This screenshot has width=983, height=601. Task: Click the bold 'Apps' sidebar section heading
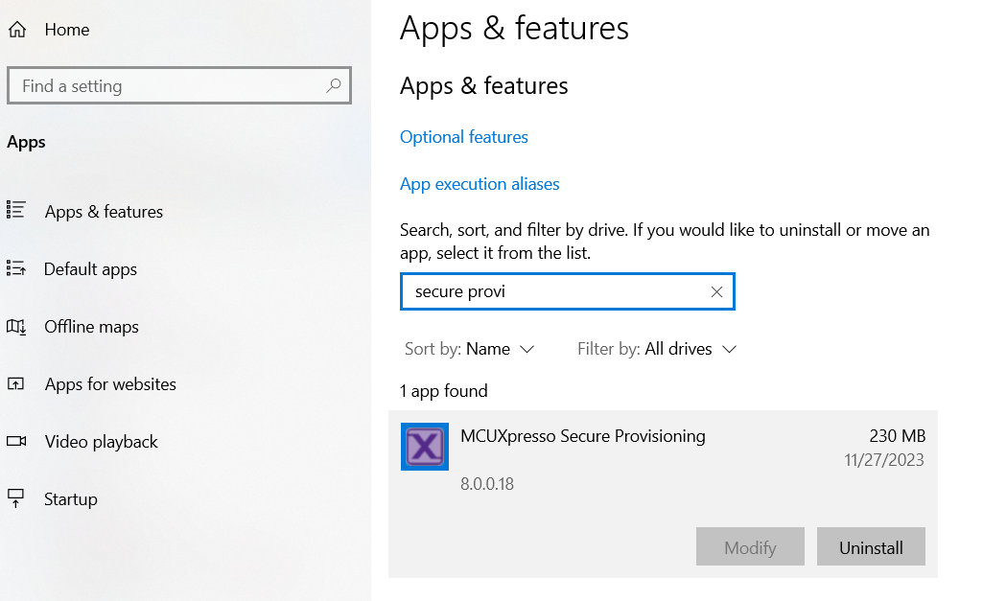(x=26, y=142)
